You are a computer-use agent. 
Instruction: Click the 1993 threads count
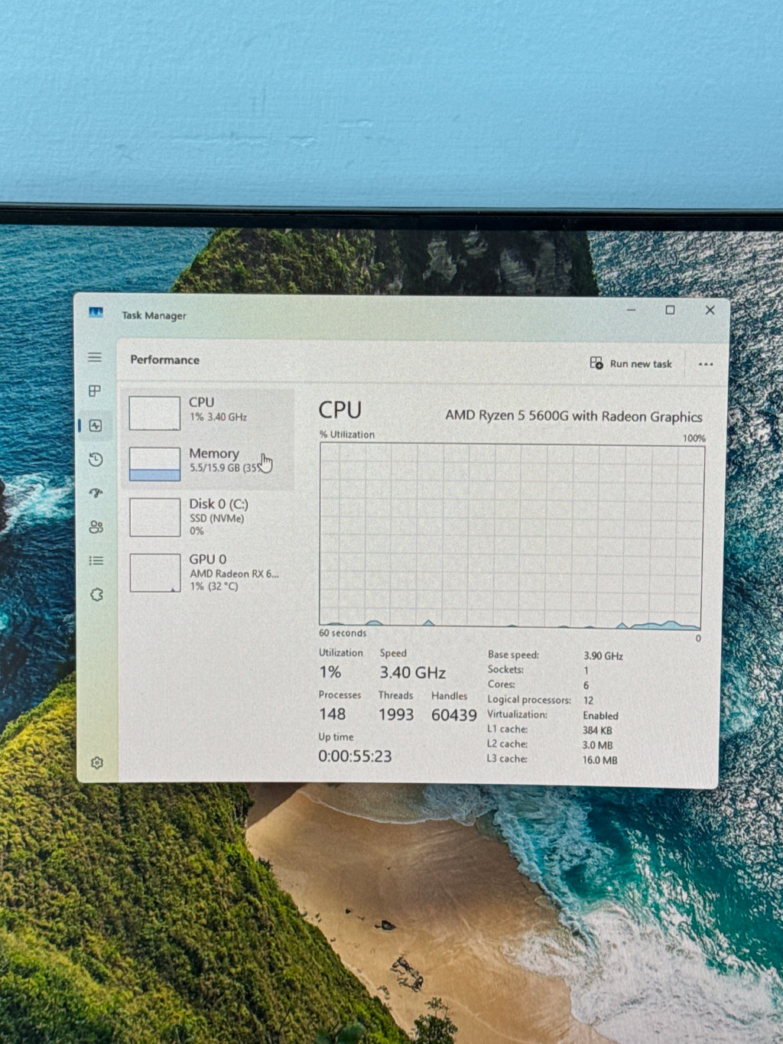[x=396, y=714]
